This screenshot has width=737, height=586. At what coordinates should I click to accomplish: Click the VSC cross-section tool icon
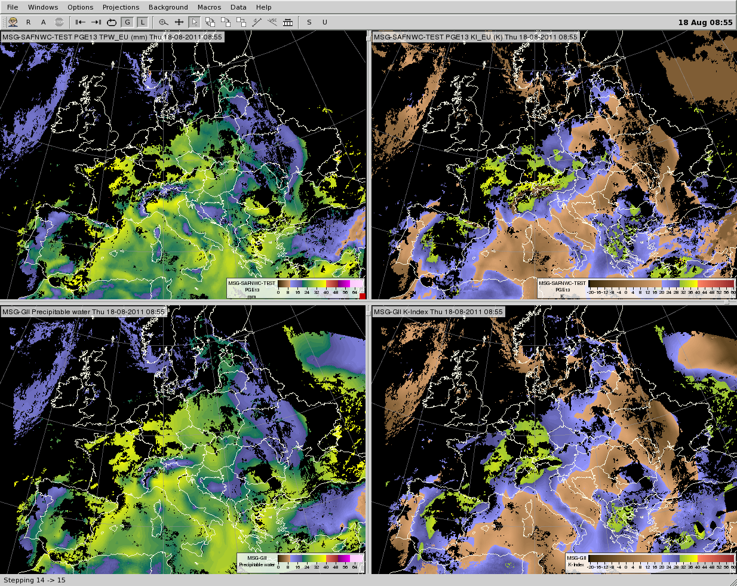(x=272, y=22)
